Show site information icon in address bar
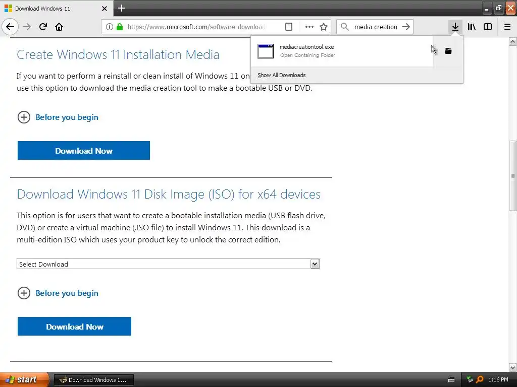 110,27
